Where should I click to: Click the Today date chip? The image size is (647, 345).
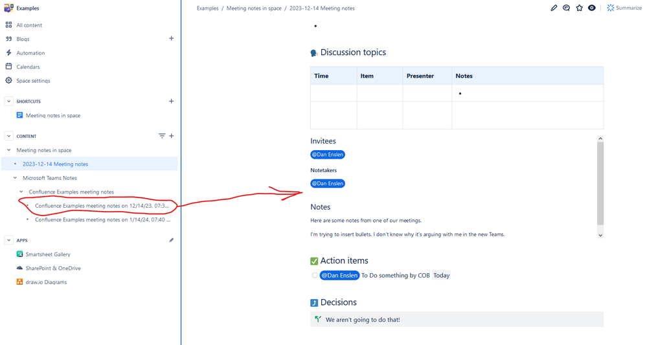441,275
